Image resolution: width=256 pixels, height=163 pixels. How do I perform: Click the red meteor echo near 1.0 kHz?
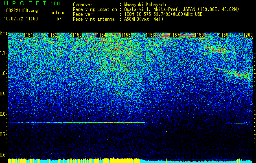point(242,75)
